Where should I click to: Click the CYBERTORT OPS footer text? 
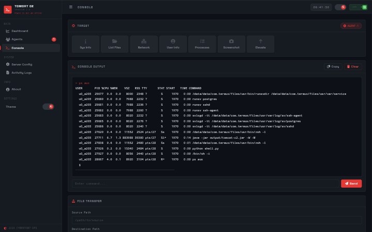(23, 228)
